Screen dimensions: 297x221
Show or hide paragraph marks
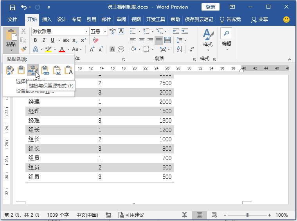192,49
